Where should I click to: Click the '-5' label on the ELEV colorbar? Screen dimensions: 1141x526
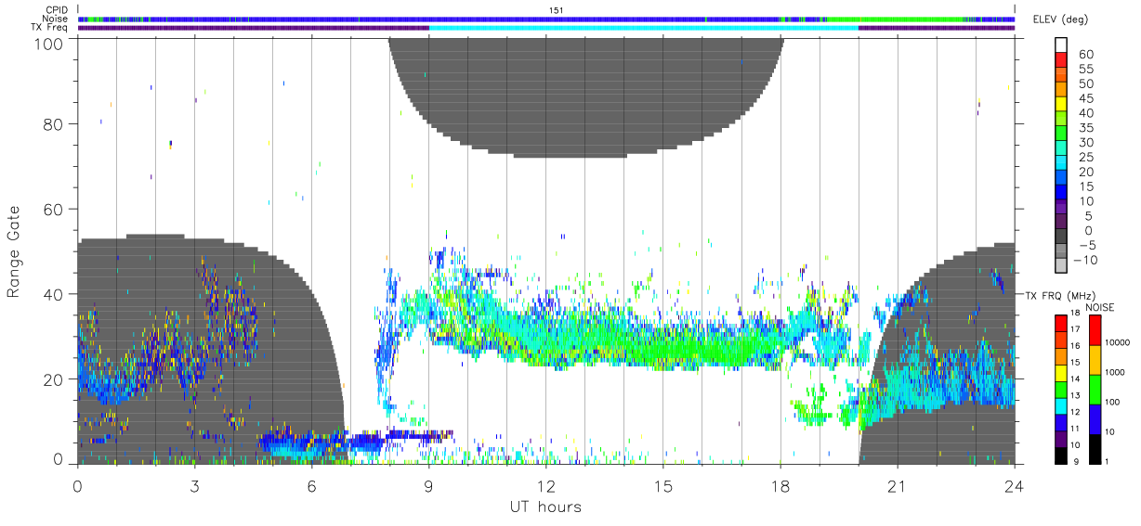pos(1086,246)
